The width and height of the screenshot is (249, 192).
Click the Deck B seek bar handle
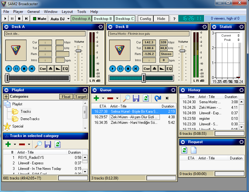point(144,78)
